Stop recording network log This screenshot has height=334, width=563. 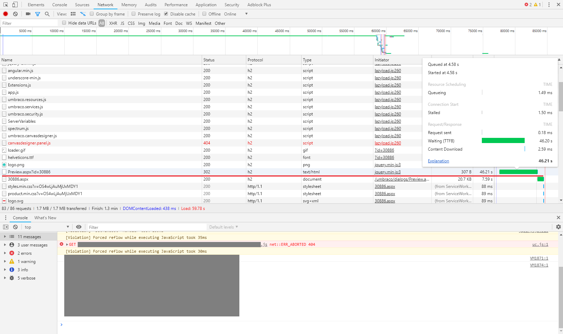click(5, 14)
